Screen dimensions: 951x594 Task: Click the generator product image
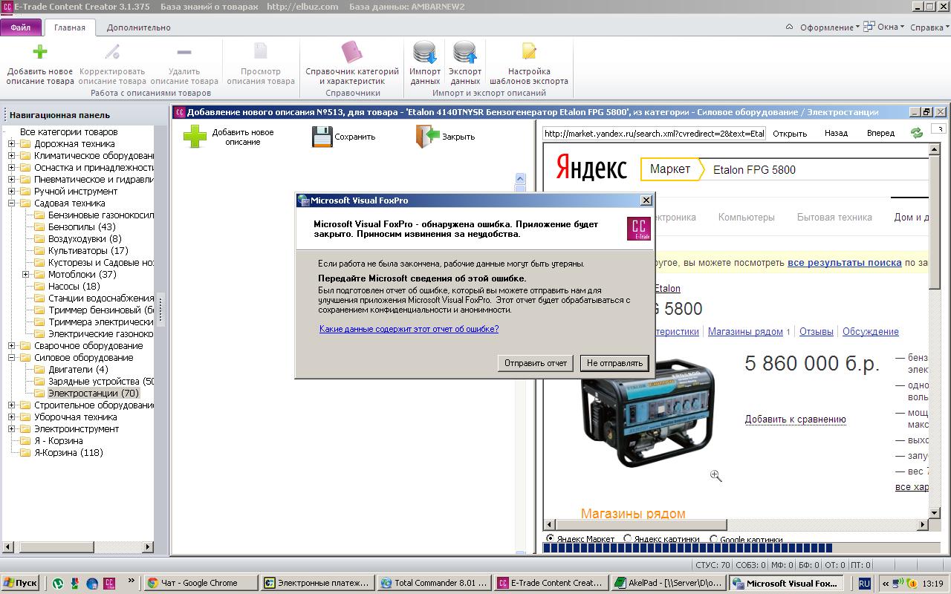point(646,413)
